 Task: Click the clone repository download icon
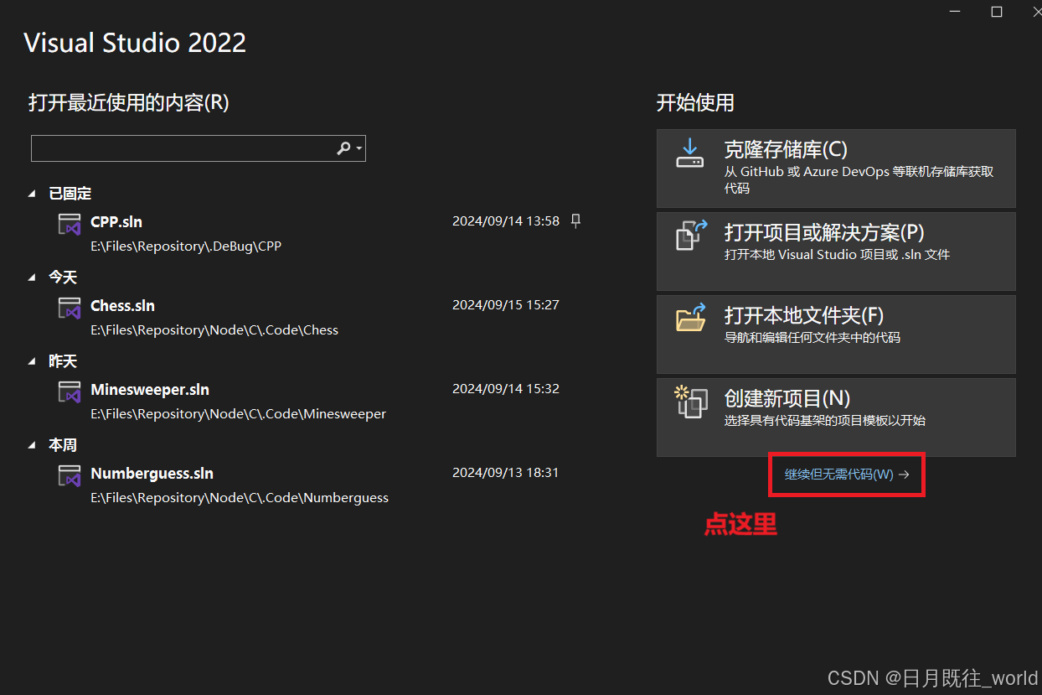(x=690, y=154)
